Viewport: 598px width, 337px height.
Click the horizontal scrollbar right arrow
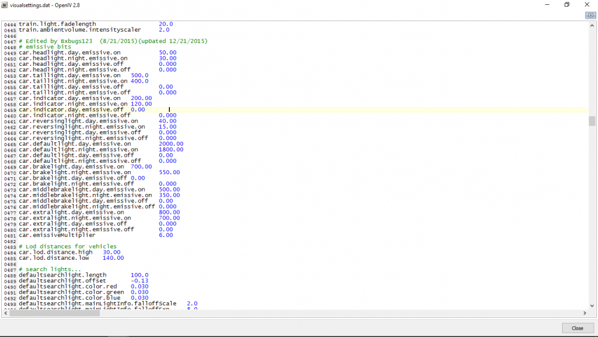[585, 313]
